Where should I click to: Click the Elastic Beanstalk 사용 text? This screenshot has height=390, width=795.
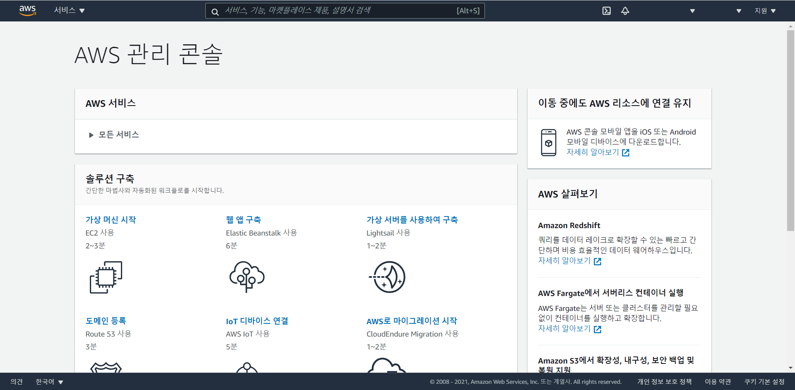[261, 233]
